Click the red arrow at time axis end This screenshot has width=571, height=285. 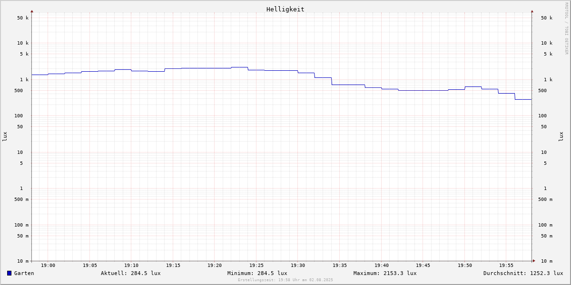534,260
